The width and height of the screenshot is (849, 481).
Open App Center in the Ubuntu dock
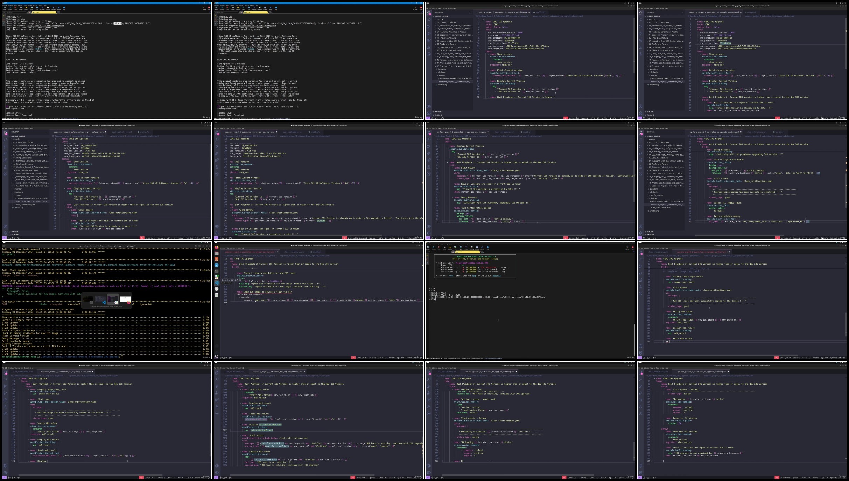[x=217, y=259]
